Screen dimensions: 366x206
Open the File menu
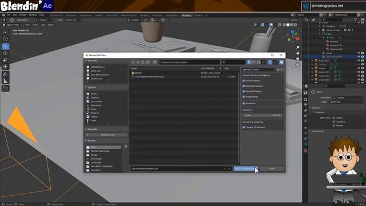click(9, 15)
